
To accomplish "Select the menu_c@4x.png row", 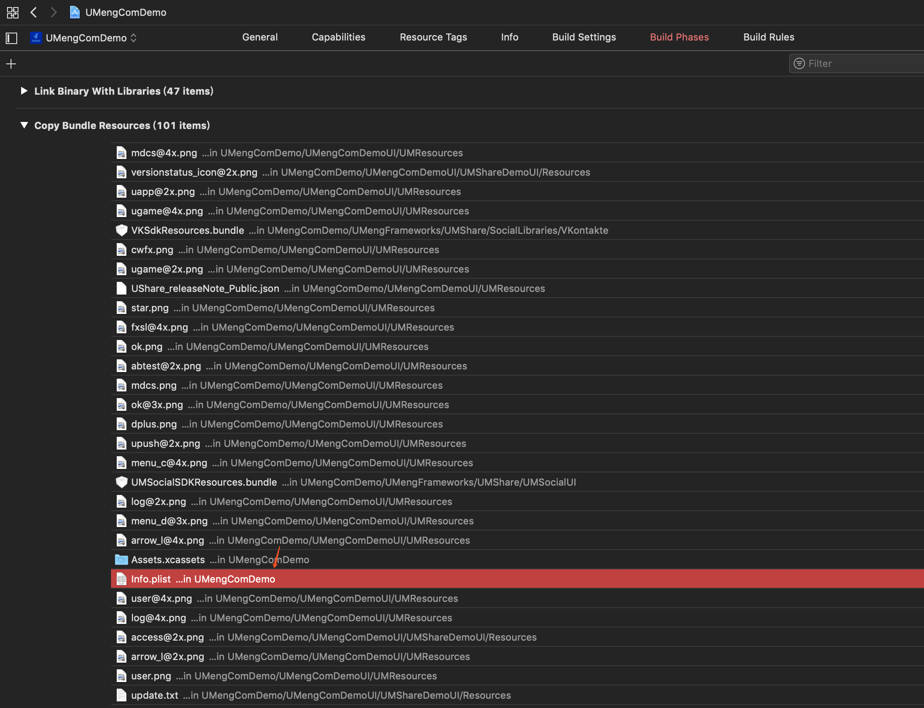I will (517, 463).
